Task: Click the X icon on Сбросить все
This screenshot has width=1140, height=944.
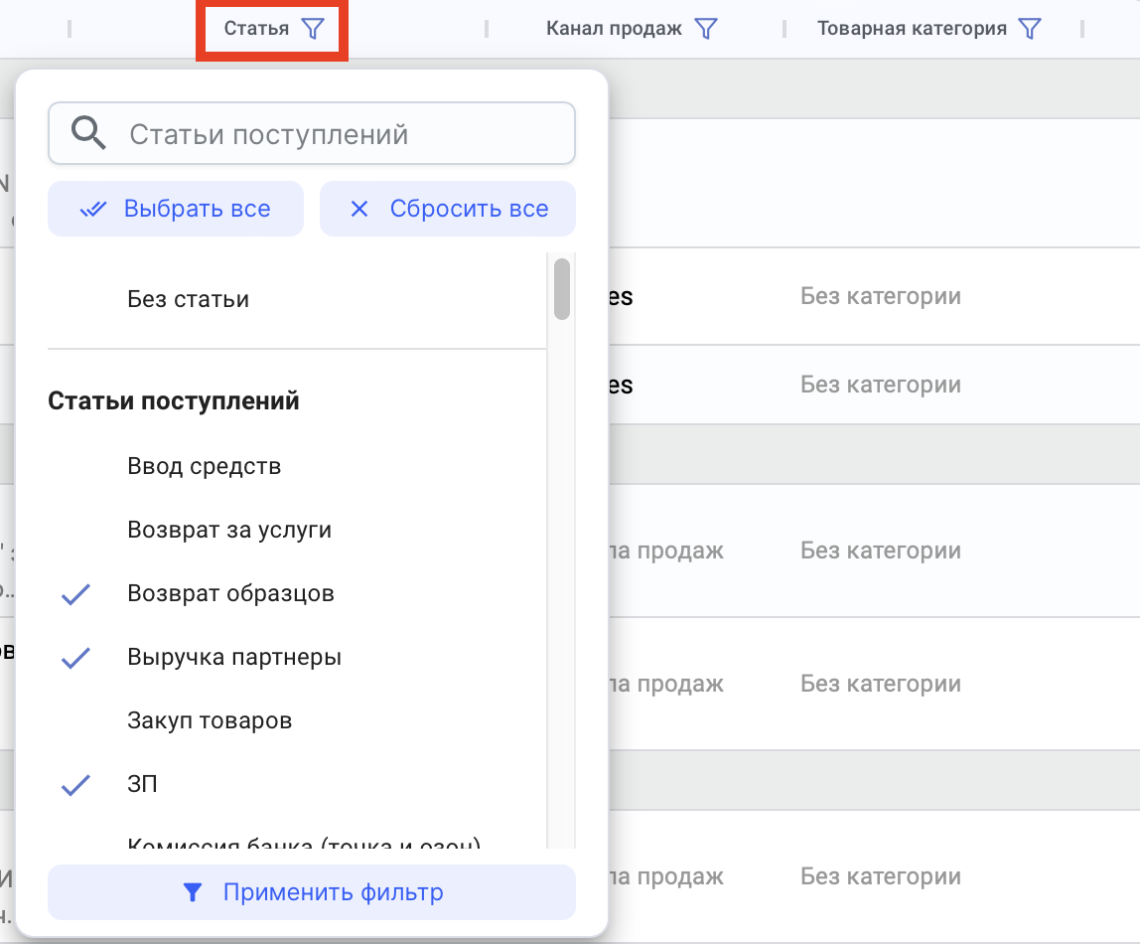Action: [x=359, y=210]
